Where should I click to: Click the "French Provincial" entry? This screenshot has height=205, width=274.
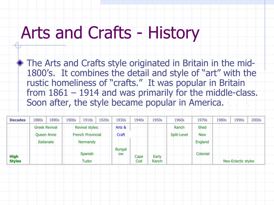[87, 135]
